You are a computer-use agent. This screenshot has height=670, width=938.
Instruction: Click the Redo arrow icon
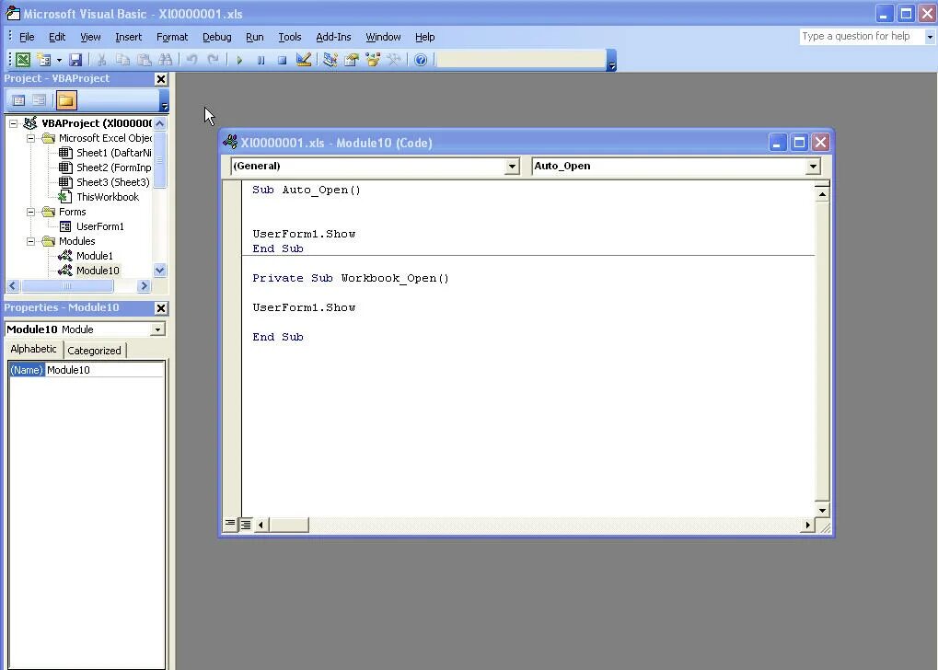pos(213,59)
